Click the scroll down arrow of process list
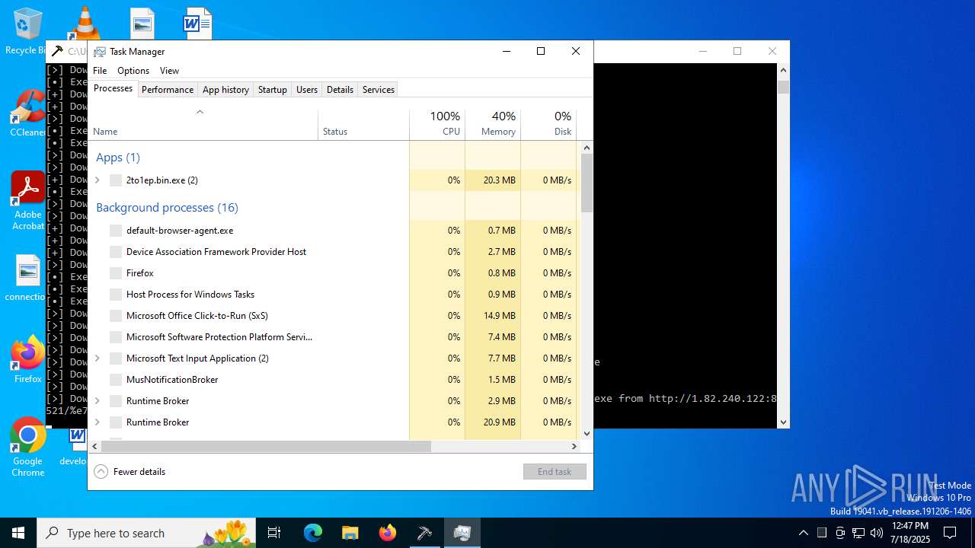The height and width of the screenshot is (548, 975). pyautogui.click(x=587, y=433)
